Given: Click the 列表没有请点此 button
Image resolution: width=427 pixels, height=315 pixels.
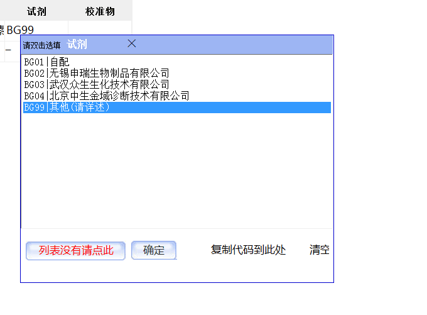Looking at the screenshot, I should pyautogui.click(x=76, y=251).
